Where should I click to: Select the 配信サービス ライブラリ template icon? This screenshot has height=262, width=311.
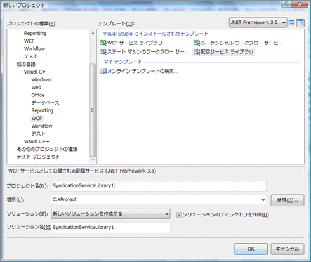(x=197, y=51)
